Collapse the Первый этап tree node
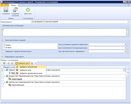 click(4, 70)
